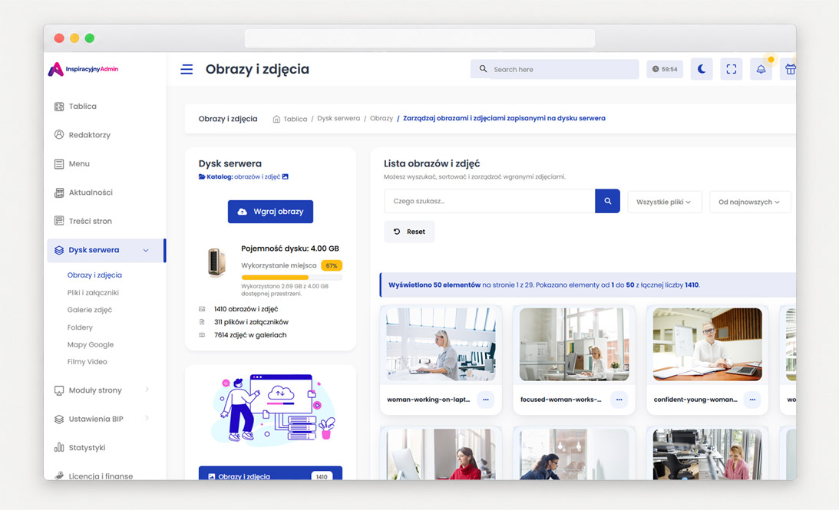Follow Obrazy breadcrumb link
The height and width of the screenshot is (510, 839).
[382, 118]
